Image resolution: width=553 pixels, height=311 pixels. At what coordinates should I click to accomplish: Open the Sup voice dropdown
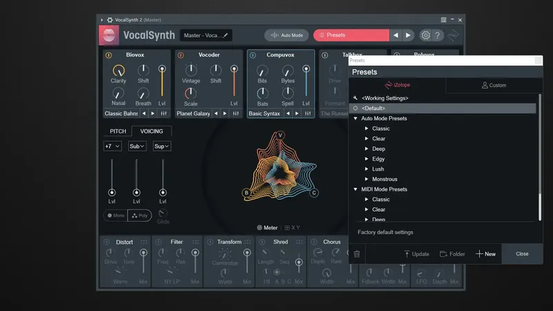(162, 146)
